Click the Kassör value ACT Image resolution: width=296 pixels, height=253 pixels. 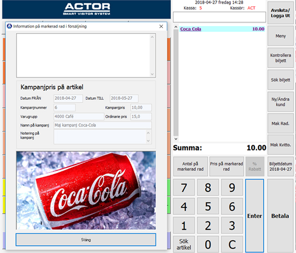pos(251,8)
